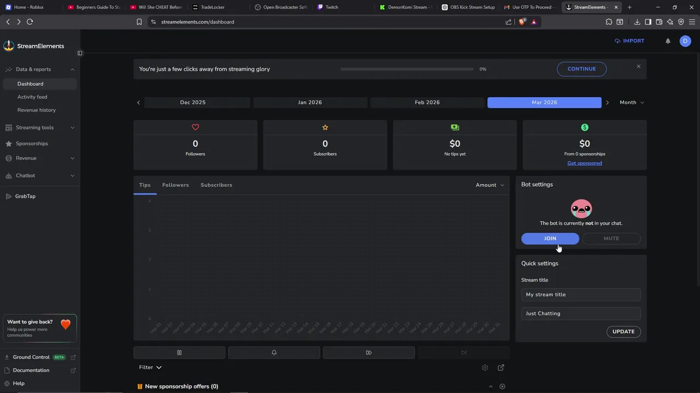Screen dimensions: 700x393
Task: Click the bot mascot avatar
Action: coord(581,209)
